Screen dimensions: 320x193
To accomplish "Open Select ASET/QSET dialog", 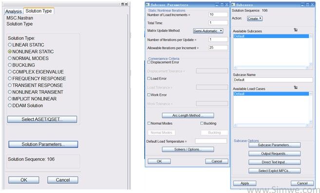I will [42, 119].
